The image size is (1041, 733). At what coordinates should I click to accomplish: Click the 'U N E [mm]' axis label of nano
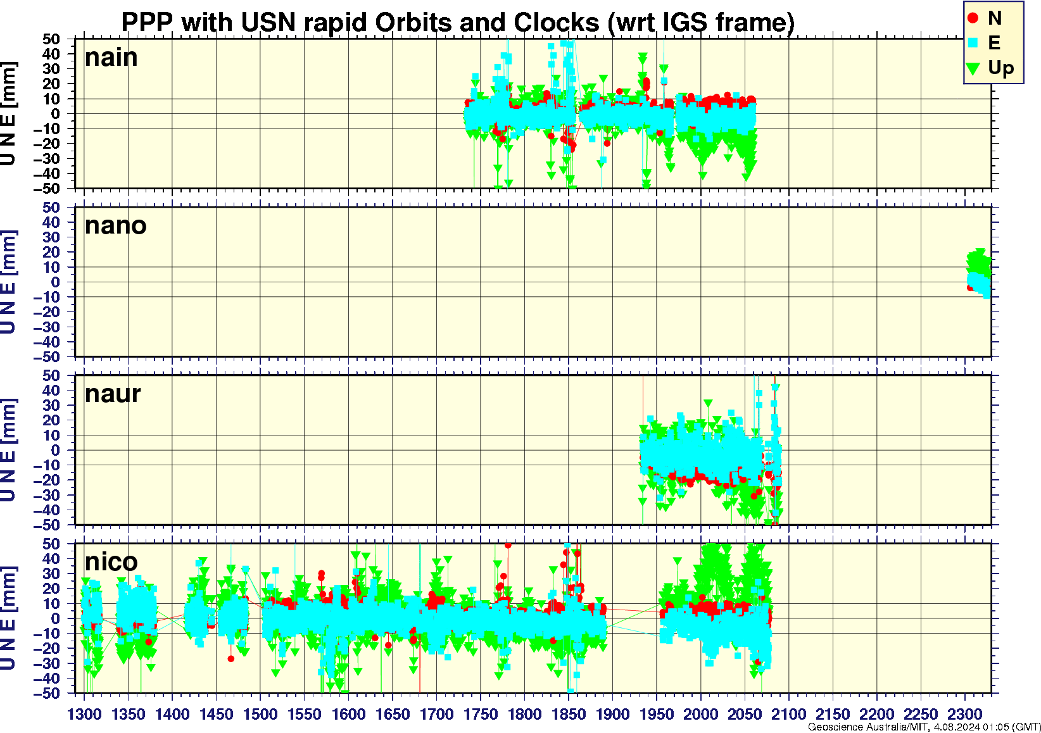coord(8,282)
